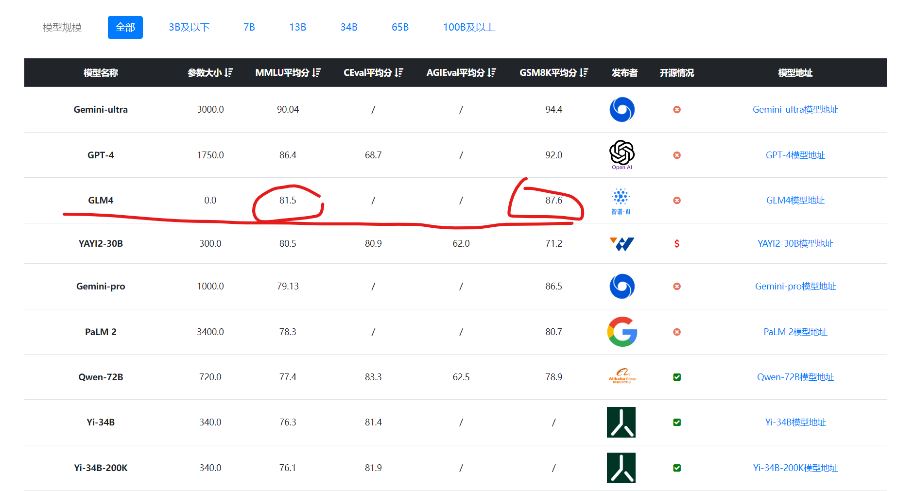Screen dimensions: 915x491
Task: Click the 全部 filter button
Action: [125, 27]
